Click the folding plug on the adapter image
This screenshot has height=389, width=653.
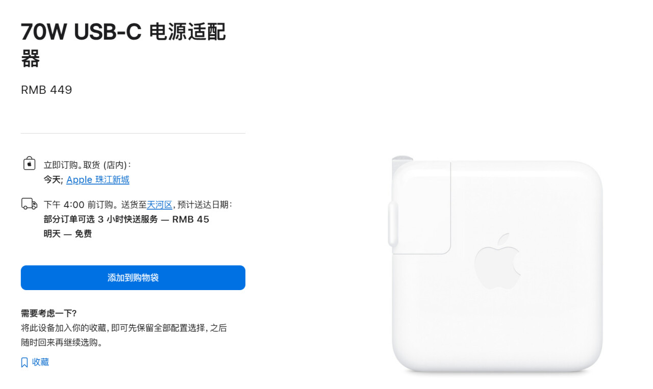click(420, 208)
